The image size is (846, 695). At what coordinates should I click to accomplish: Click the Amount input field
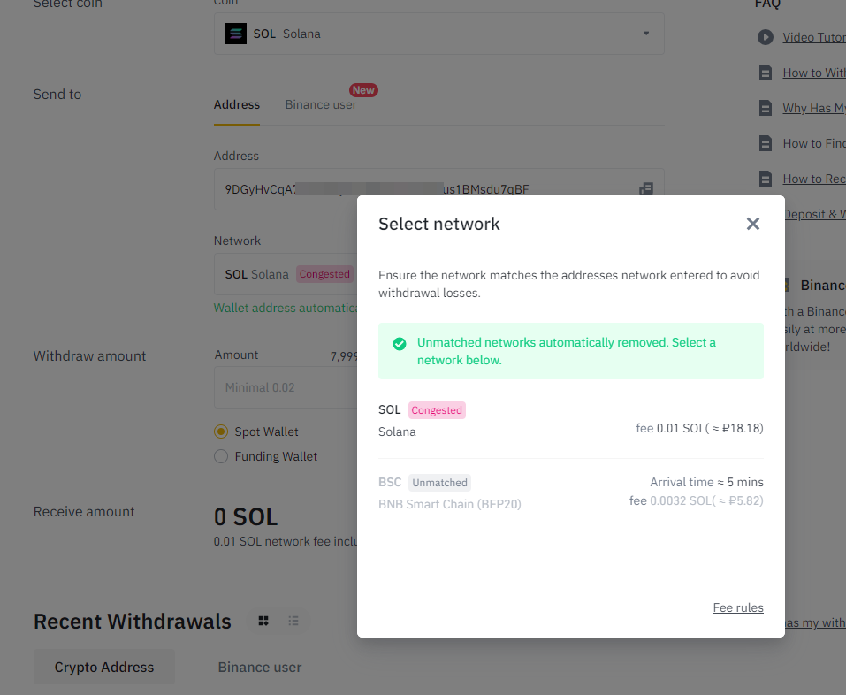[x=285, y=387]
